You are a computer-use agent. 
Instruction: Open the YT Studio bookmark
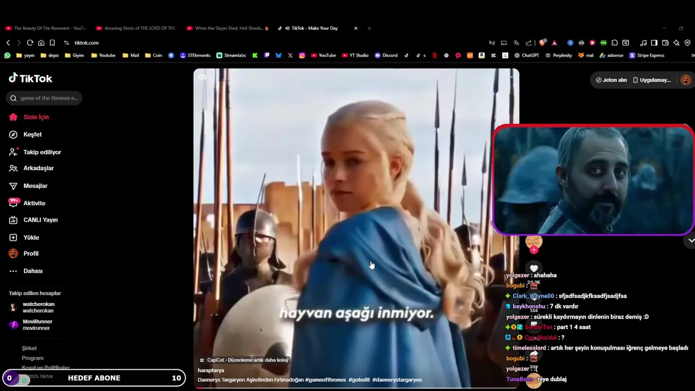pos(355,55)
